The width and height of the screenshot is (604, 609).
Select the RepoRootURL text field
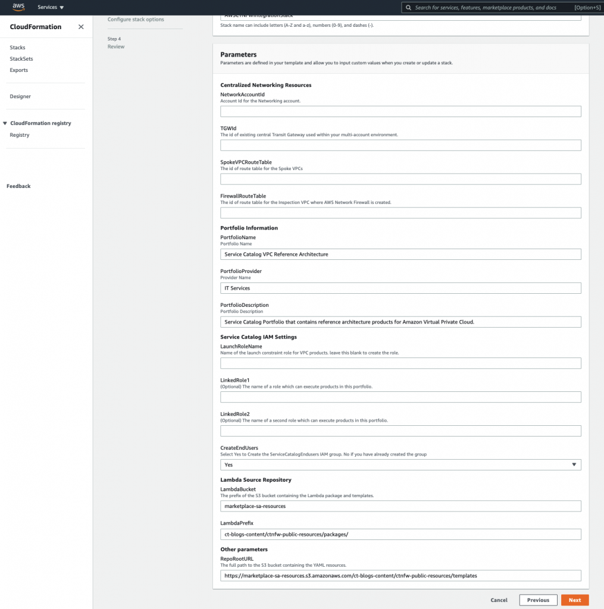pos(400,575)
